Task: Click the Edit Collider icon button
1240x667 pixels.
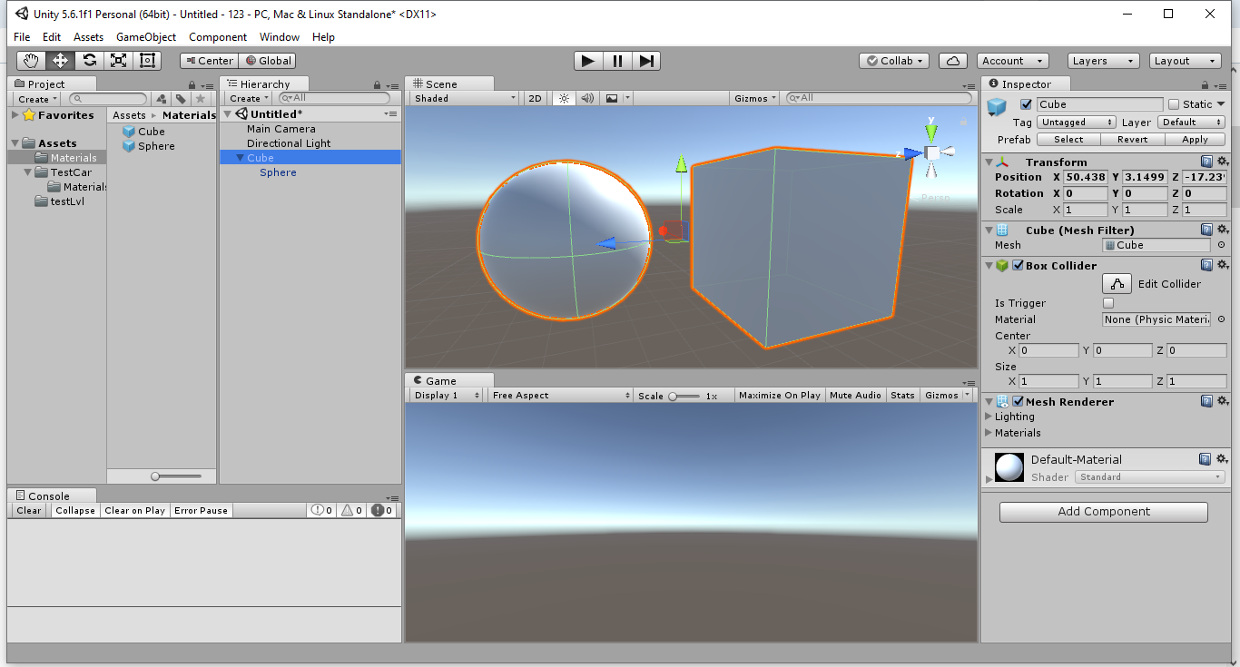Action: (1117, 283)
